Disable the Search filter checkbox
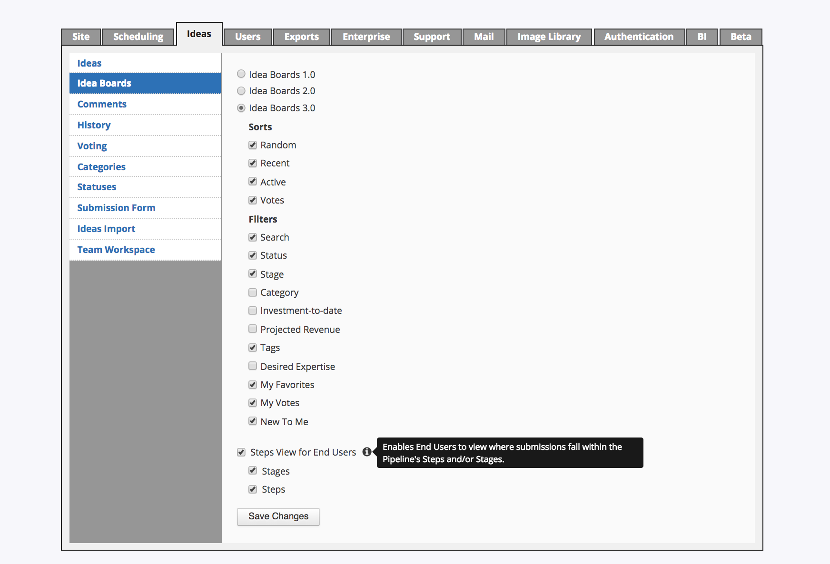 coord(253,237)
